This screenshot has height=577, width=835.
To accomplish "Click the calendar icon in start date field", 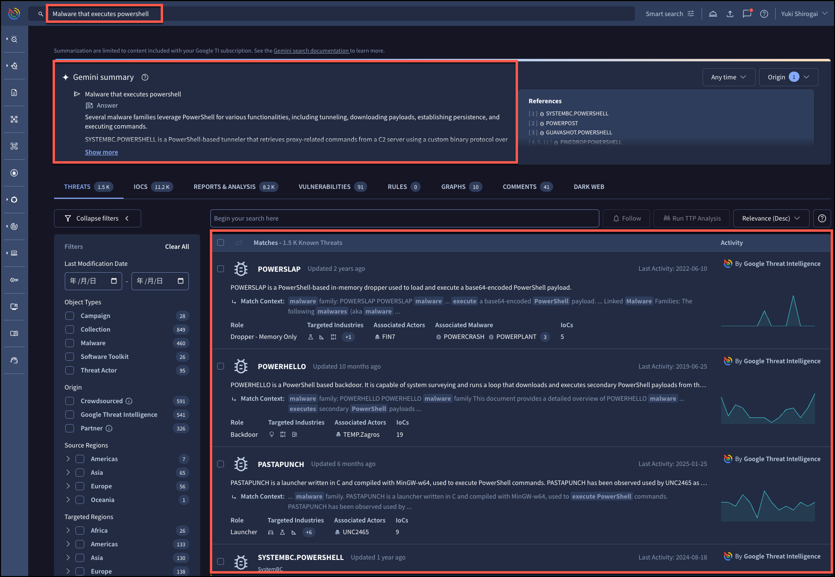I will click(x=114, y=281).
